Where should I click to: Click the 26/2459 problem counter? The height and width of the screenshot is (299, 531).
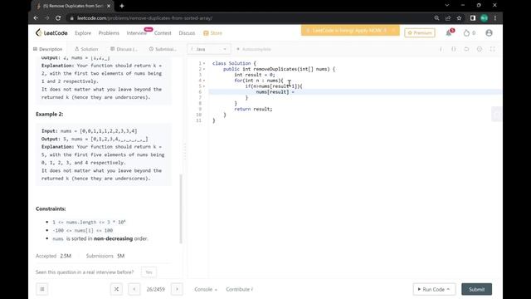[155, 289]
